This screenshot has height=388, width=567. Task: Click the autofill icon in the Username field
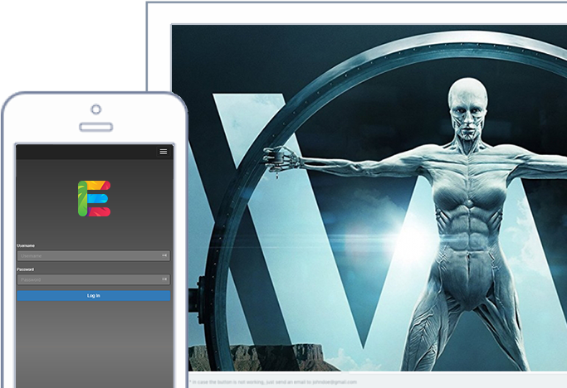164,256
